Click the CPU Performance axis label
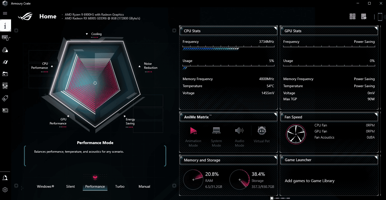386x200 pixels. pos(40,66)
